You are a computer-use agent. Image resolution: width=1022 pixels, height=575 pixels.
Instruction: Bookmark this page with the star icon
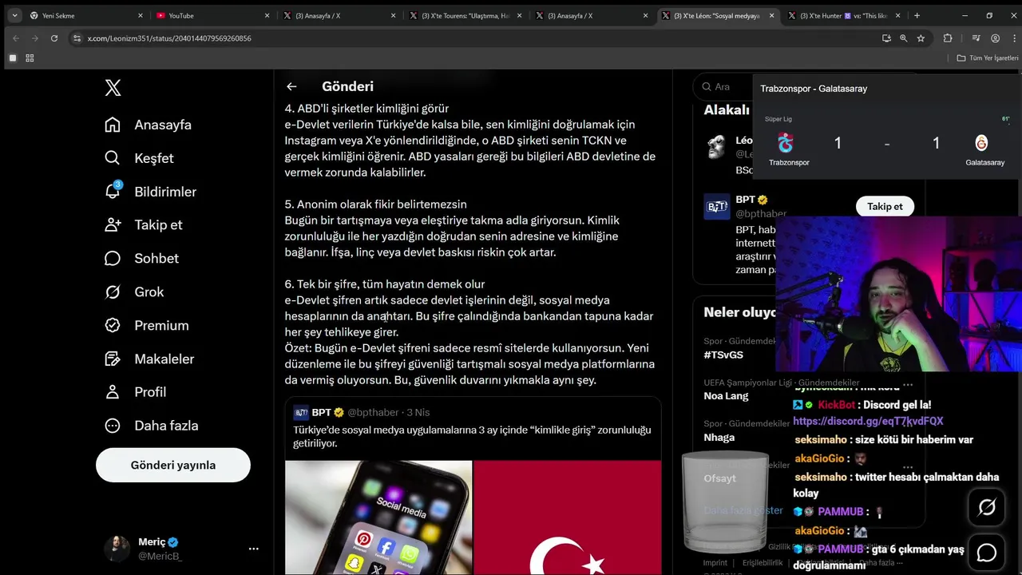921,38
